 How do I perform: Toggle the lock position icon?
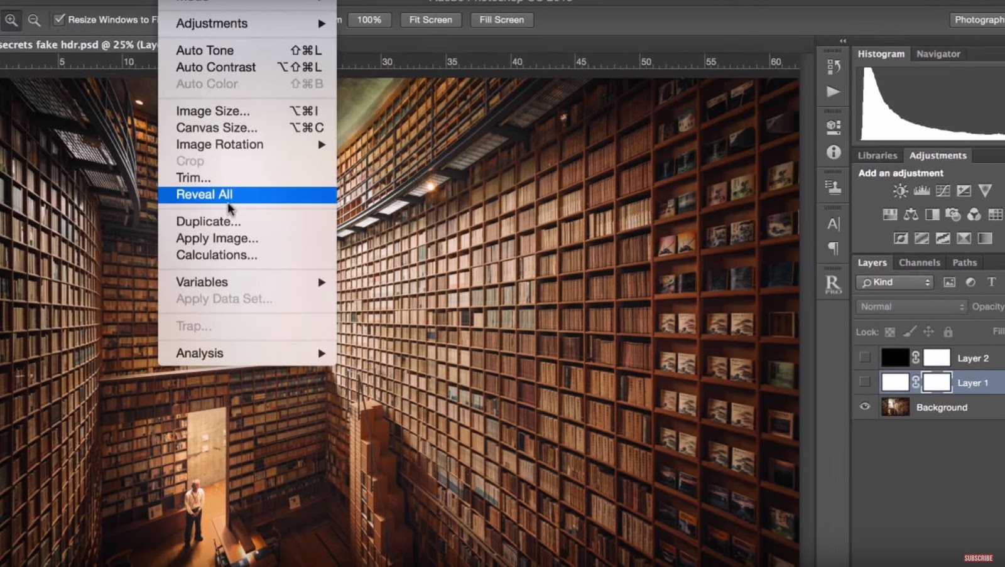(928, 332)
